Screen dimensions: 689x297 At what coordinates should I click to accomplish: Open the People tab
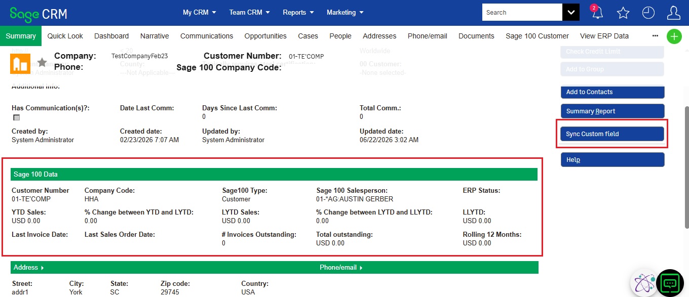coord(340,36)
